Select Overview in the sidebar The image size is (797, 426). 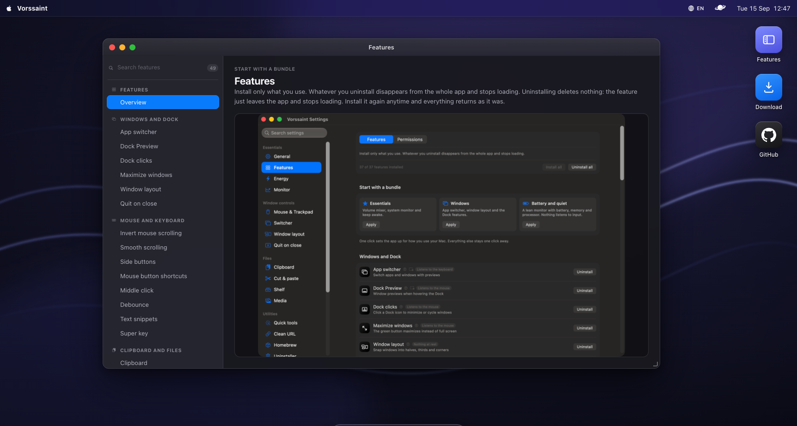point(163,102)
